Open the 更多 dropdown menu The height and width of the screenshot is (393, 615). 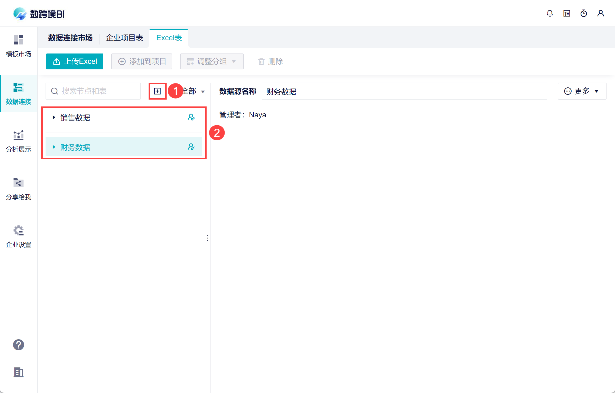(x=582, y=91)
